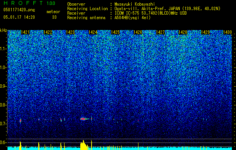Click the meteor count value 33
This screenshot has height=150, width=236.
pyautogui.click(x=54, y=17)
